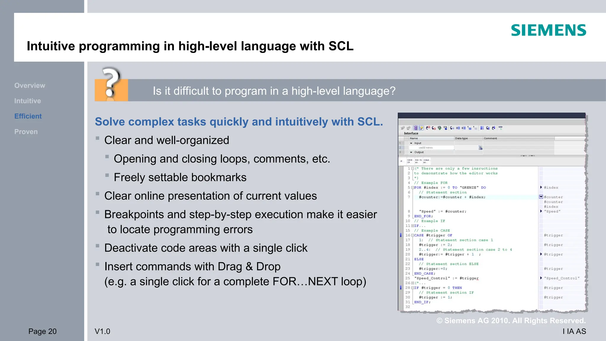606x341 pixels.
Task: Collapse the FOR loop at line 5
Action: 412,187
